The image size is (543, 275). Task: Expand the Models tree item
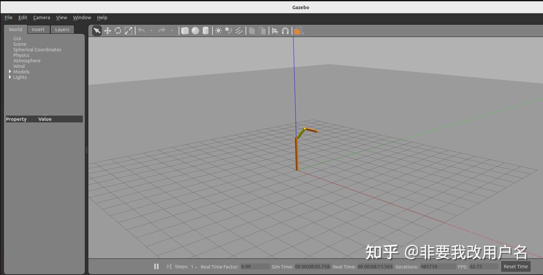pyautogui.click(x=10, y=71)
